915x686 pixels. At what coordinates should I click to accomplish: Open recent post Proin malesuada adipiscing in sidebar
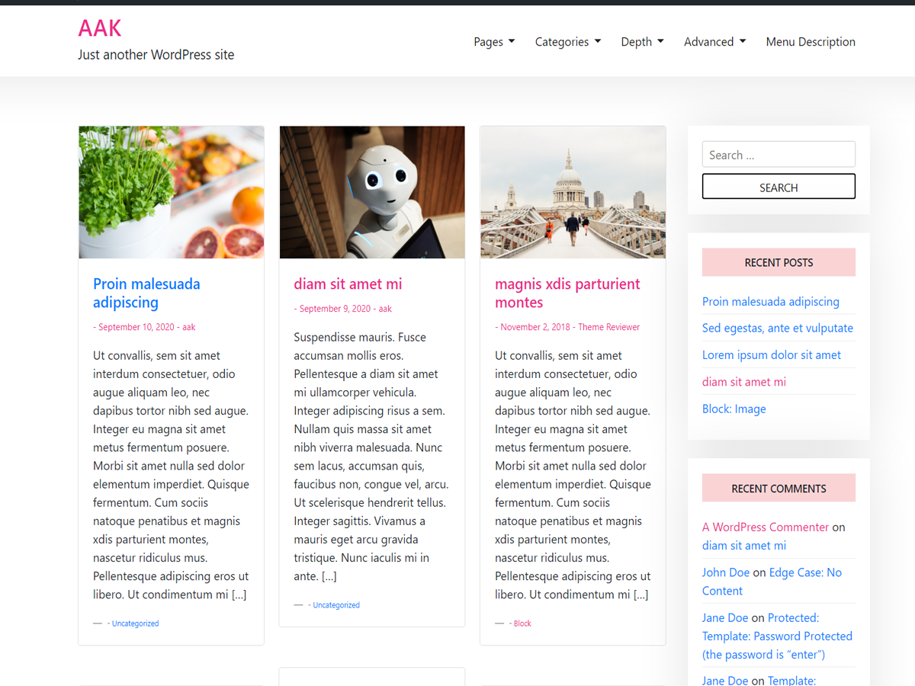[x=770, y=302]
